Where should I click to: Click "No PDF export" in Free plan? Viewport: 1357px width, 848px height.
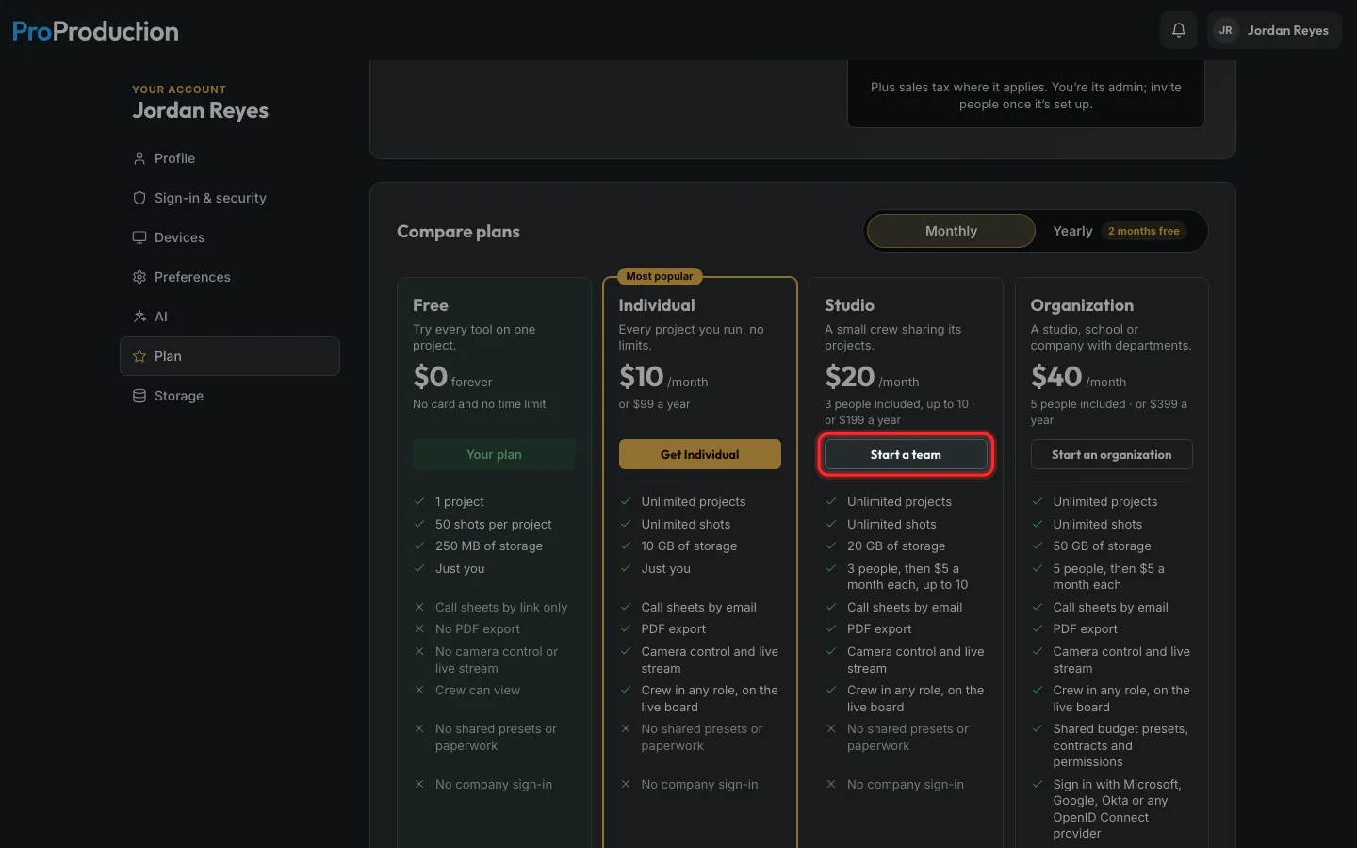[478, 629]
